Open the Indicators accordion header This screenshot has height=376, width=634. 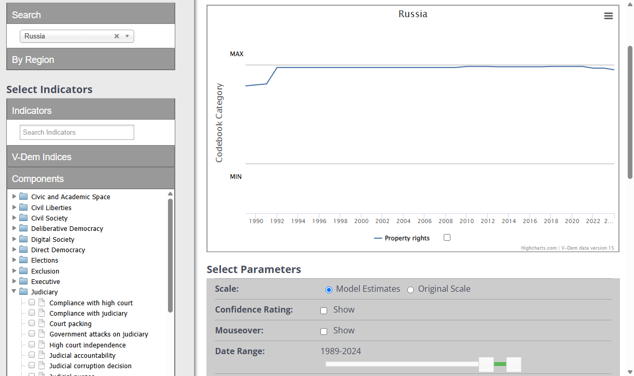click(x=90, y=110)
